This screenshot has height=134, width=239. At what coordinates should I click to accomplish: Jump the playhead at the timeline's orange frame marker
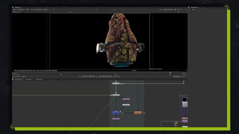170,74
